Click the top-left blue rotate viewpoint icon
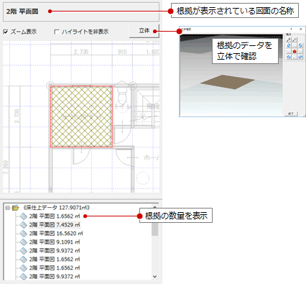 [289, 45]
